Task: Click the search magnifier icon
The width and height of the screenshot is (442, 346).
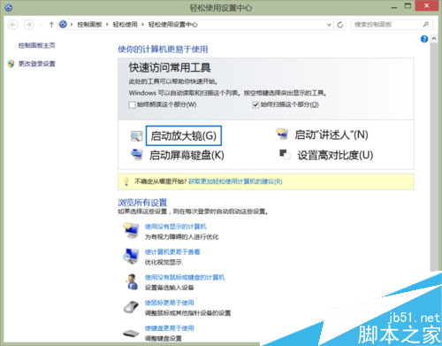Action: click(x=426, y=25)
